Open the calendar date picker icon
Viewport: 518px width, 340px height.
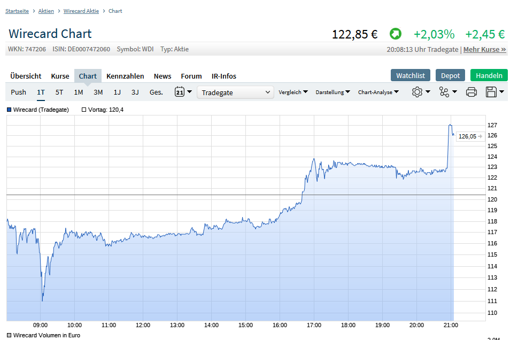coord(180,92)
